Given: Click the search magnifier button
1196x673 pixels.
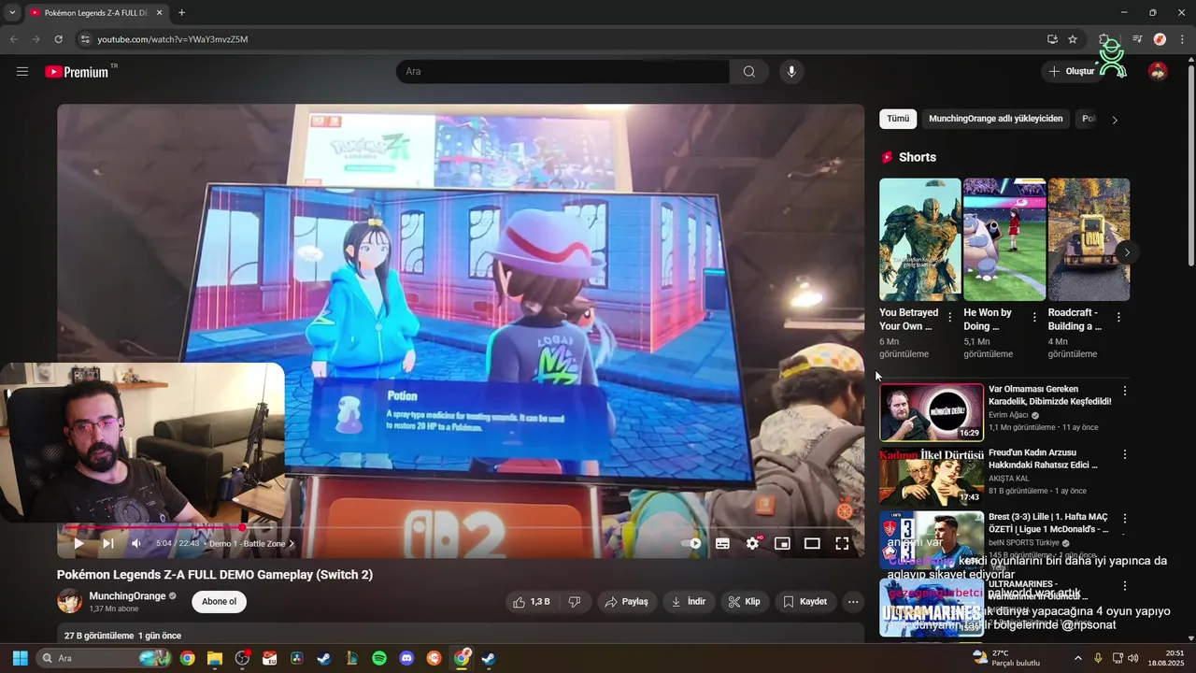Looking at the screenshot, I should pos(749,72).
